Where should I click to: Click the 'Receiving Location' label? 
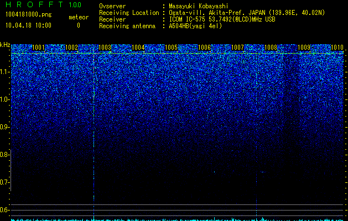point(129,13)
